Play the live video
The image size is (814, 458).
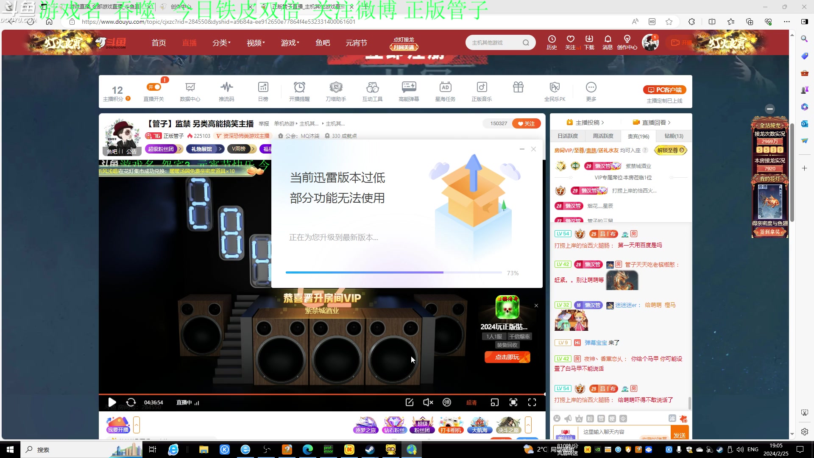(112, 402)
